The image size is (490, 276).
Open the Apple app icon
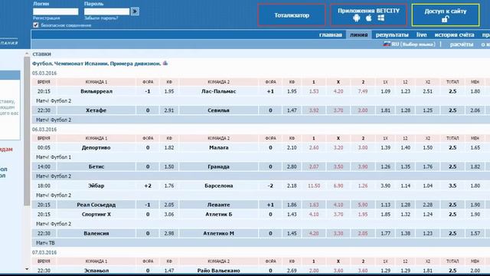pyautogui.click(x=369, y=18)
